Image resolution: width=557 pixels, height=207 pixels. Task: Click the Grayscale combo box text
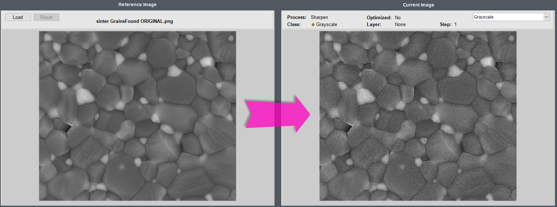point(507,17)
